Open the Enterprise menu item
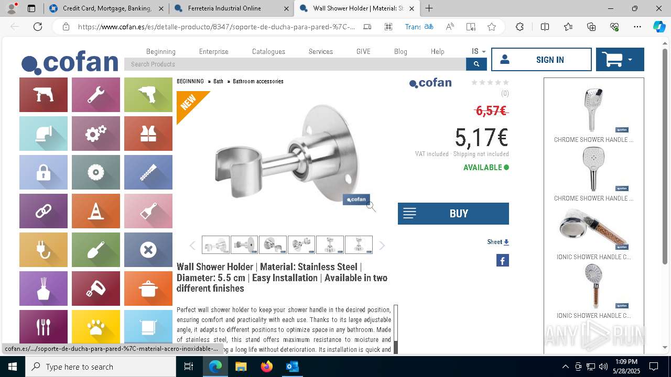The height and width of the screenshot is (377, 671). click(214, 51)
